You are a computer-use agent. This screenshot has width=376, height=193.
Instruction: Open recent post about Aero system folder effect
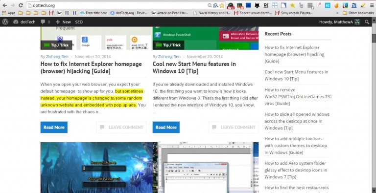[x=296, y=170]
